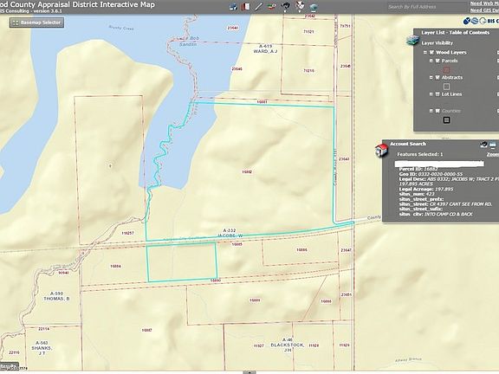
Task: Click the Features Selected: 1 text
Action: coord(420,154)
